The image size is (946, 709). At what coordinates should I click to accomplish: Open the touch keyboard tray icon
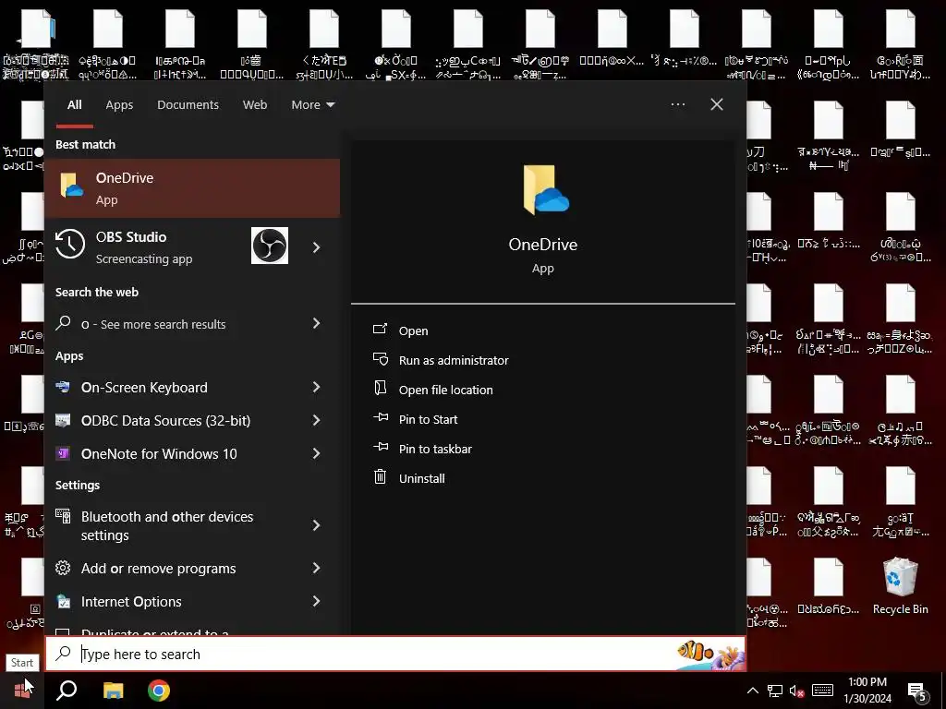822,691
